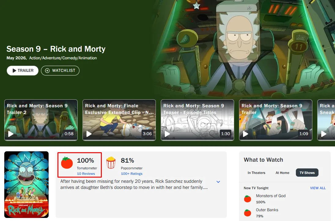Click the Rick and Morty poster image
Screen dimensions: 335x221
pos(27,185)
